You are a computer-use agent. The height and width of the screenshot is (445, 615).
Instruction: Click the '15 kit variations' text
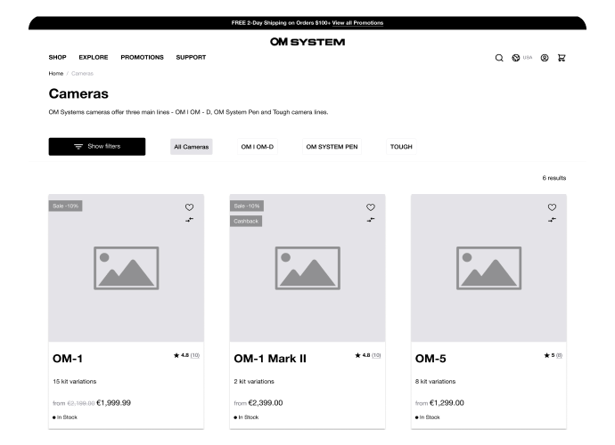pyautogui.click(x=75, y=381)
